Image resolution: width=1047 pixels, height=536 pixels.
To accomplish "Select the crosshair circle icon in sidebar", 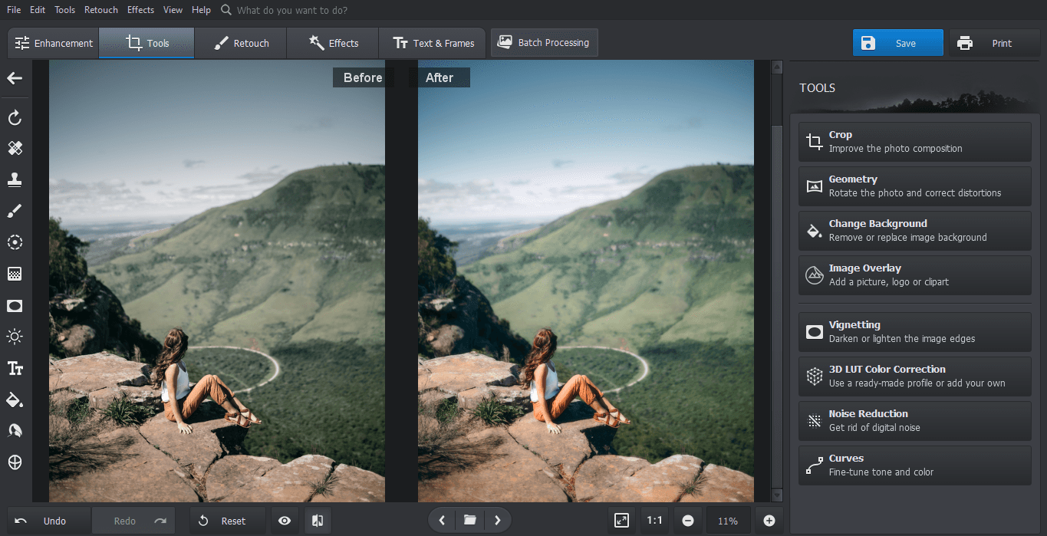I will pos(15,462).
